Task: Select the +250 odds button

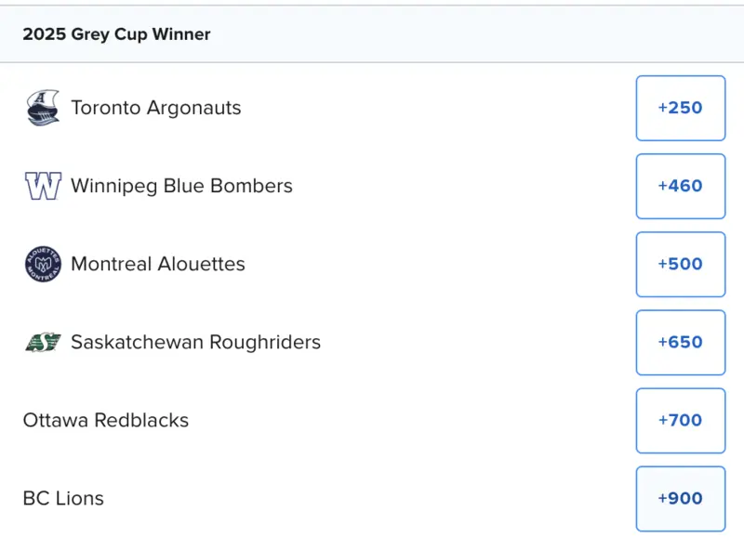Action: [680, 108]
